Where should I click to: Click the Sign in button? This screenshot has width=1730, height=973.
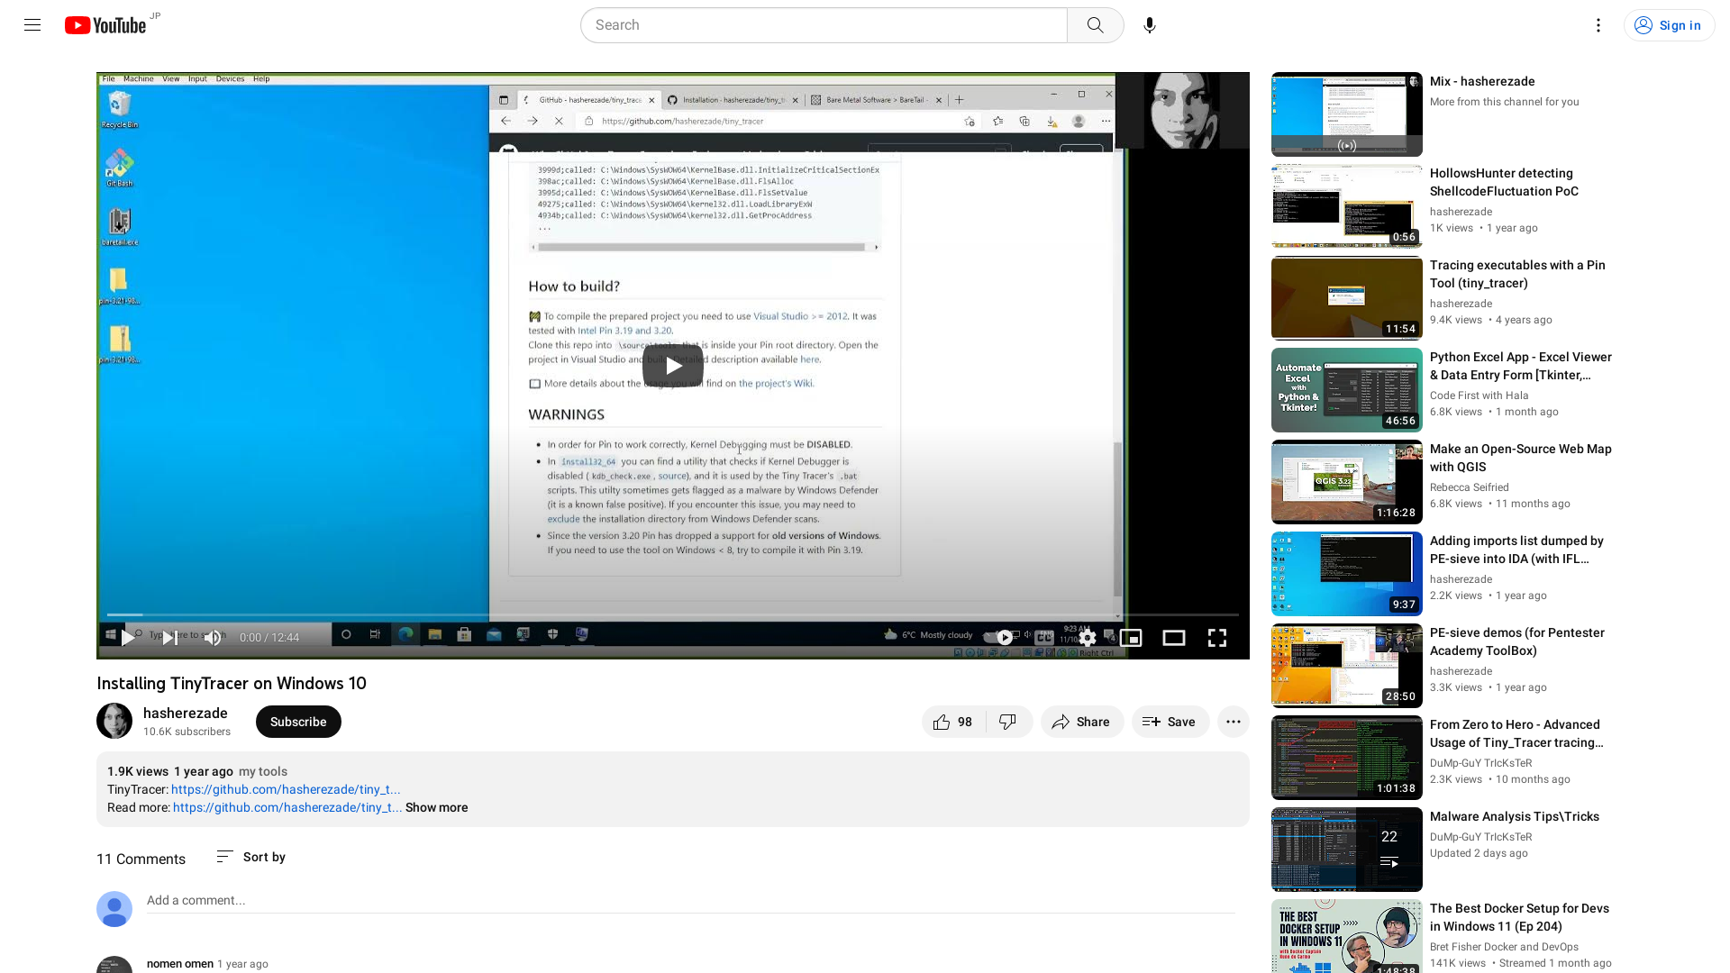tap(1669, 25)
